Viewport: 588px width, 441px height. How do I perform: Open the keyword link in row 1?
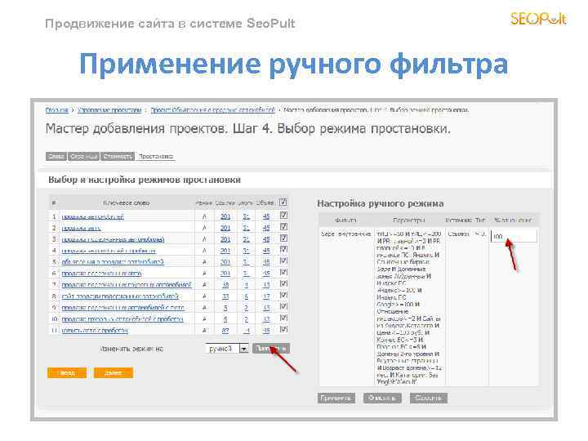click(x=92, y=216)
